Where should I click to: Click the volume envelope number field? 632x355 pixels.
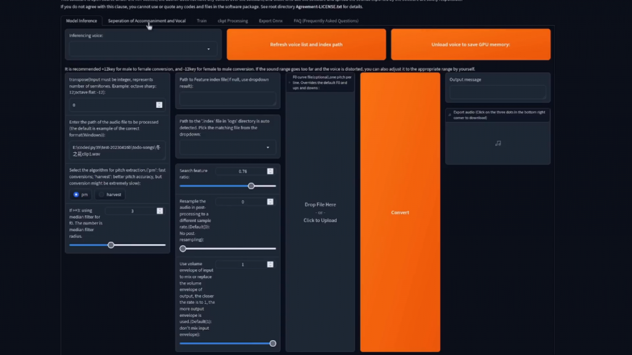pyautogui.click(x=242, y=264)
